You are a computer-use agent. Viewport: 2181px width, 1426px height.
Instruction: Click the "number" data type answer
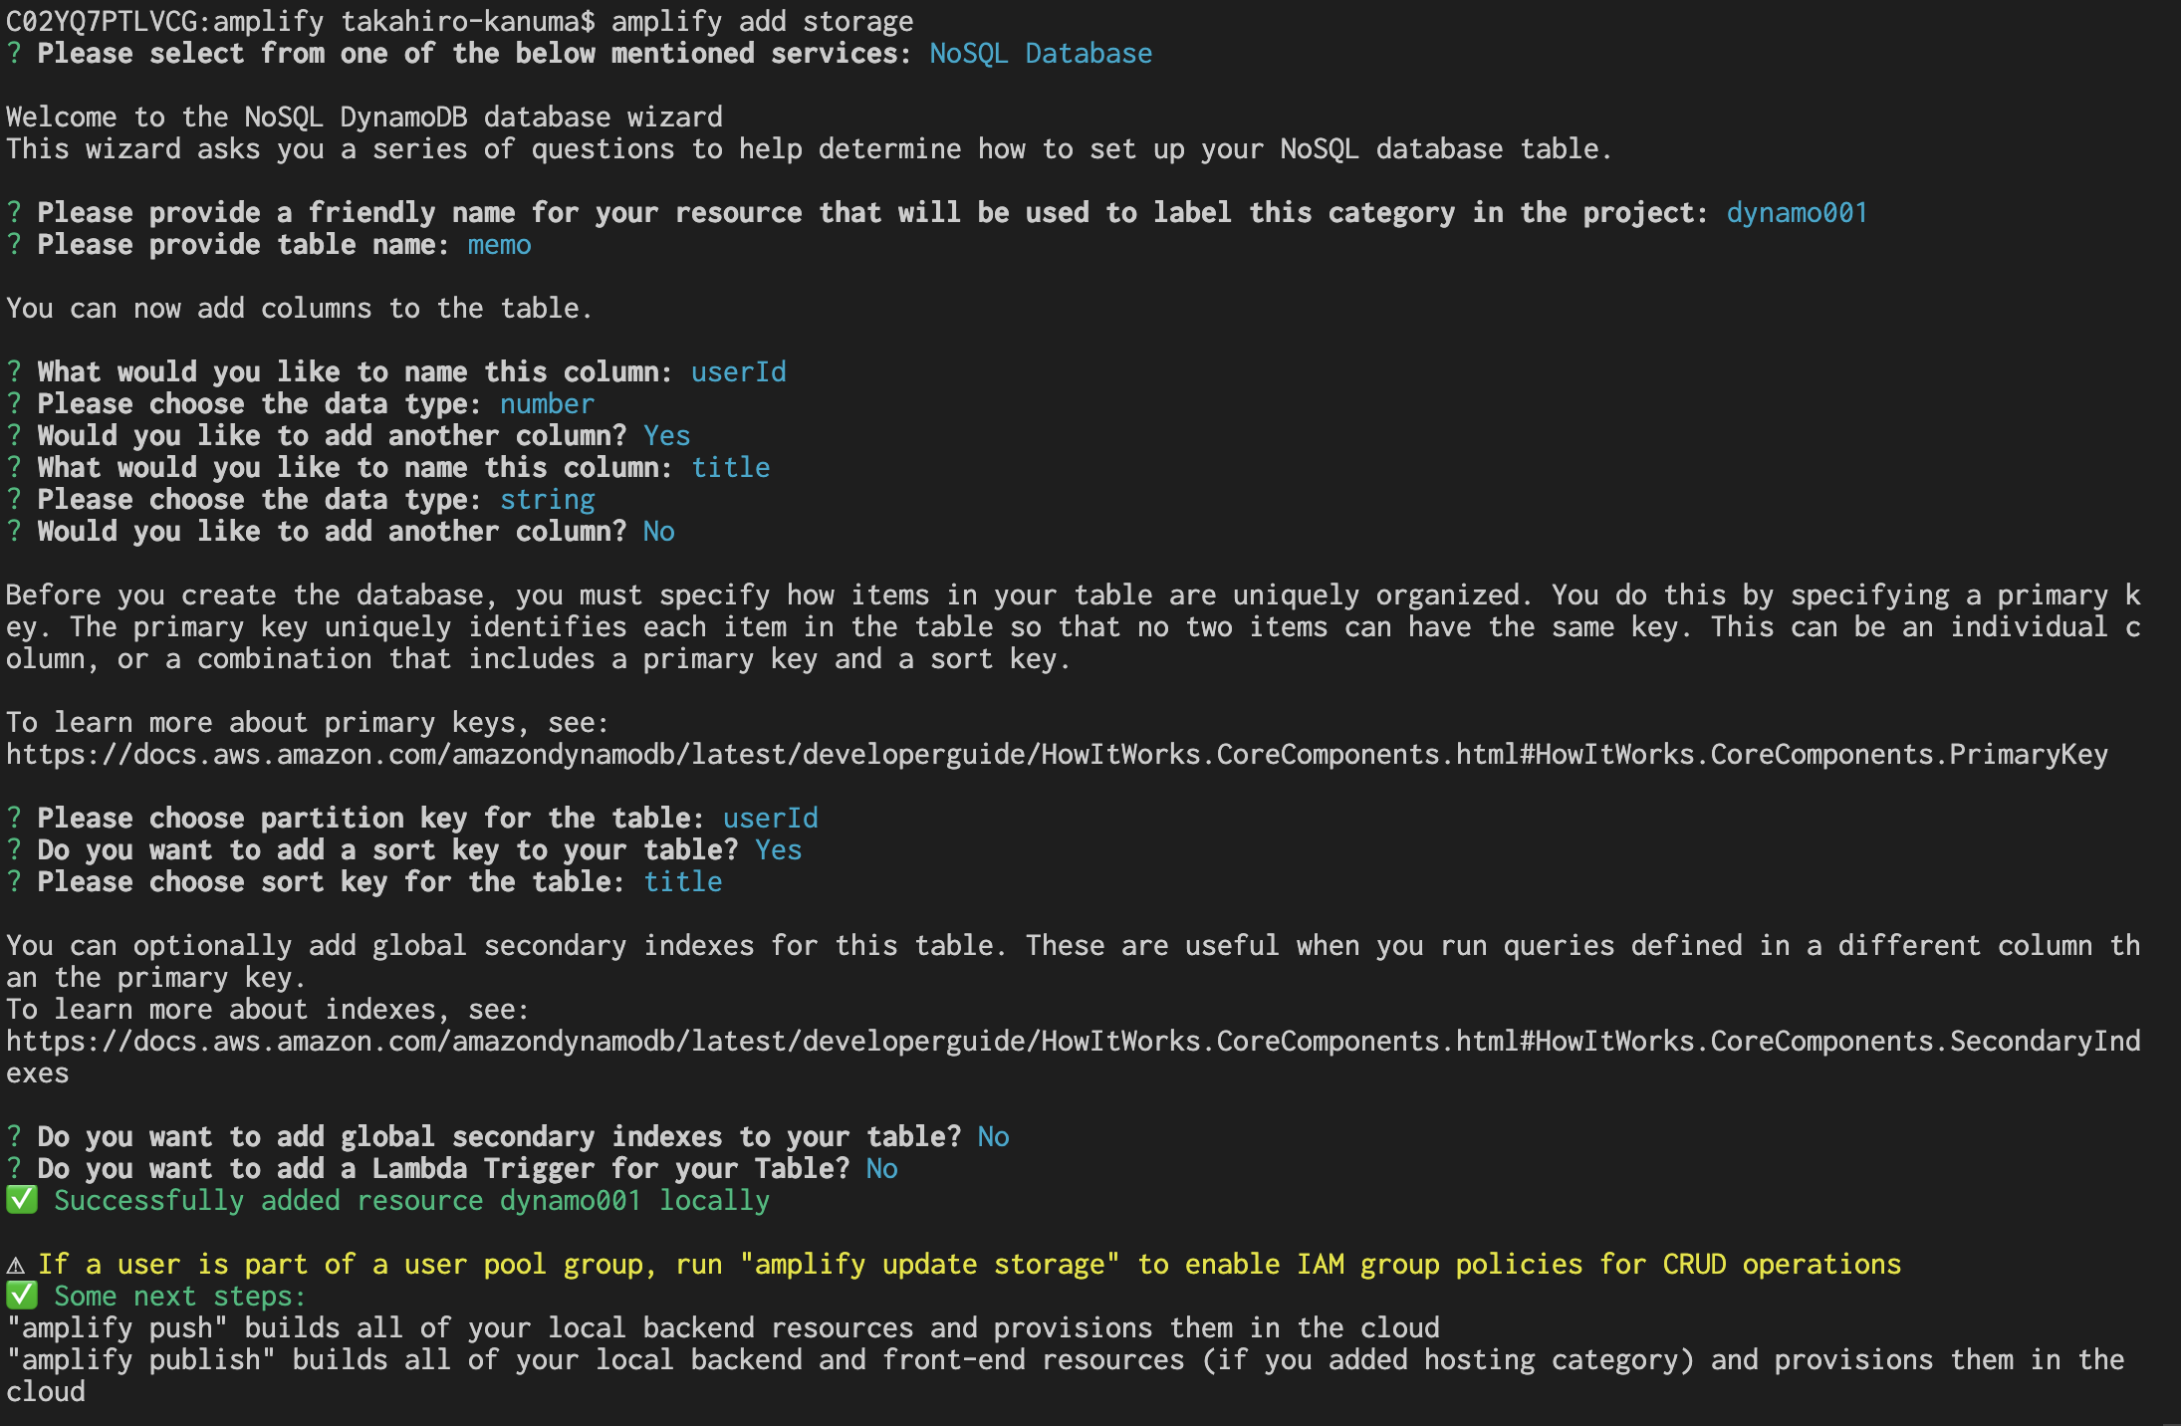coord(547,403)
